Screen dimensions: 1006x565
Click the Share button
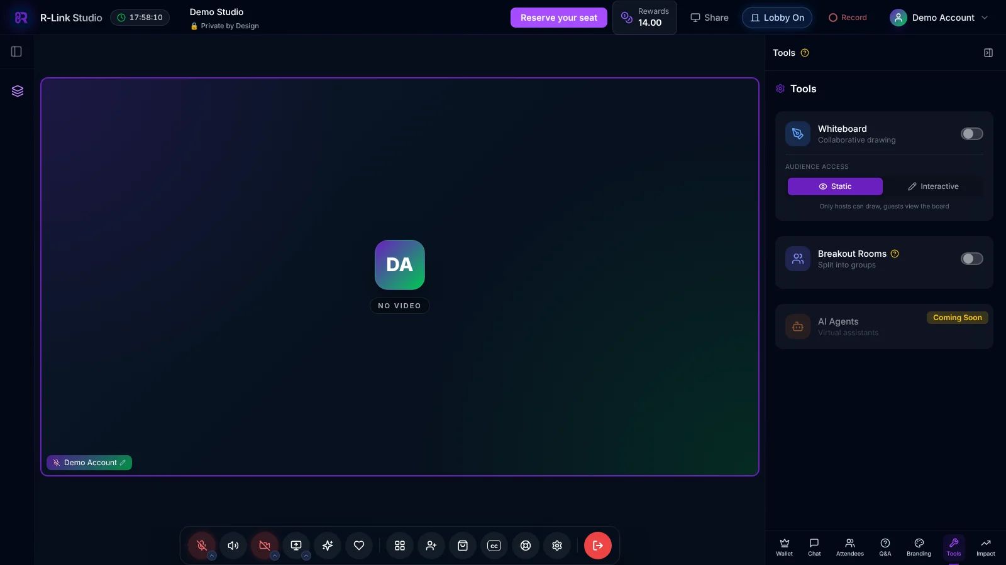pos(709,18)
